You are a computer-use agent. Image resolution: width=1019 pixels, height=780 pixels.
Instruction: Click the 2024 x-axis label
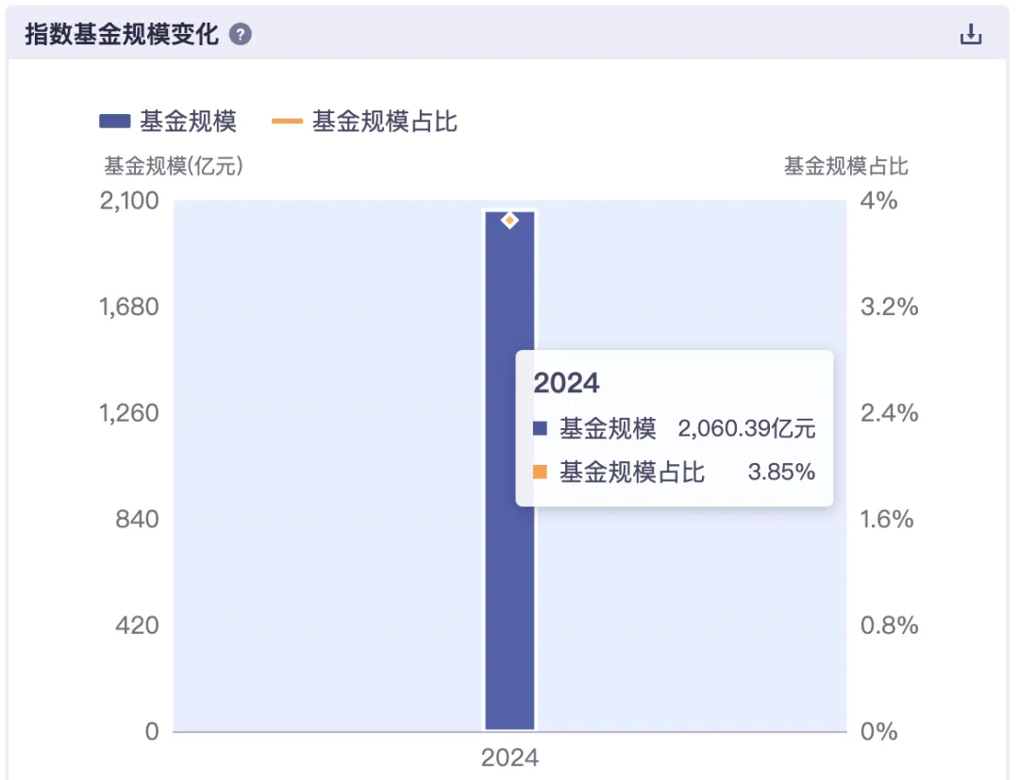(x=509, y=757)
